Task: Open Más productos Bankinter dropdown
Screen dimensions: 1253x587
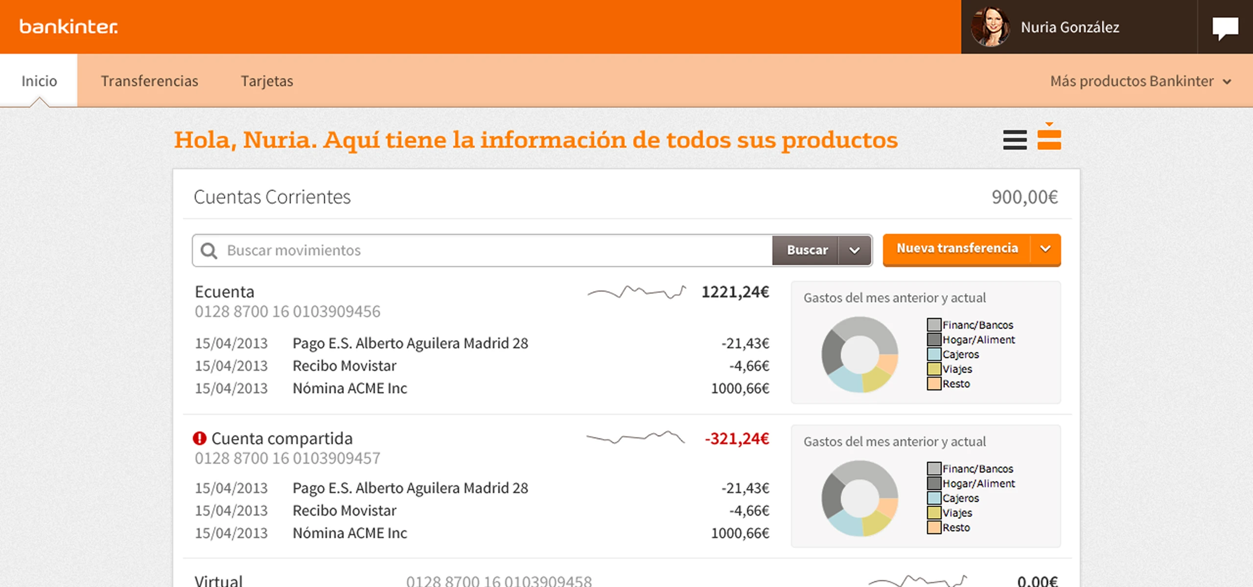Action: tap(1140, 81)
